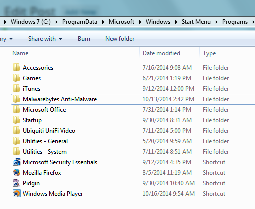Image resolution: width=255 pixels, height=209 pixels.
Task: Click the Burn toolbar button
Action: click(84, 39)
